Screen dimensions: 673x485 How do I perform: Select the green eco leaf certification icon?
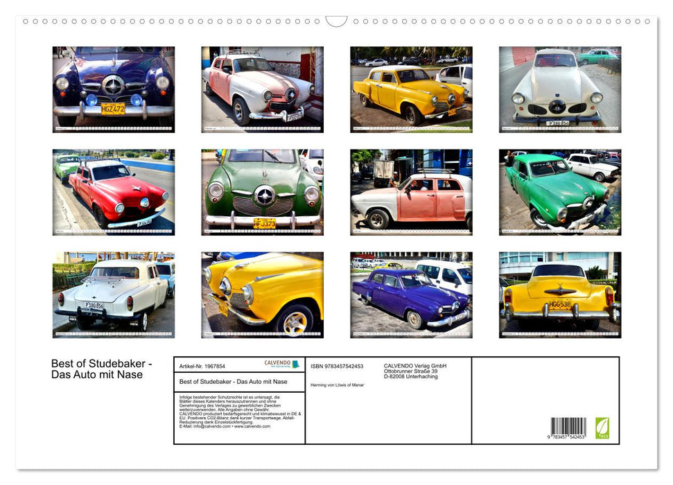tap(602, 428)
